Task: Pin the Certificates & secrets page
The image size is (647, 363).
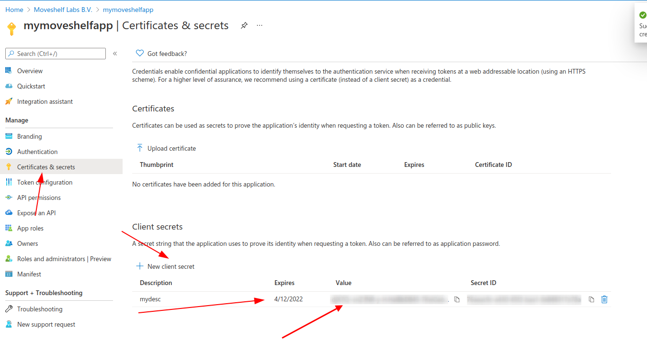Action: tap(244, 25)
